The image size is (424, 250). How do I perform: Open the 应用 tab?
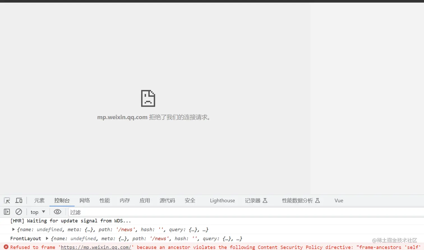point(145,200)
